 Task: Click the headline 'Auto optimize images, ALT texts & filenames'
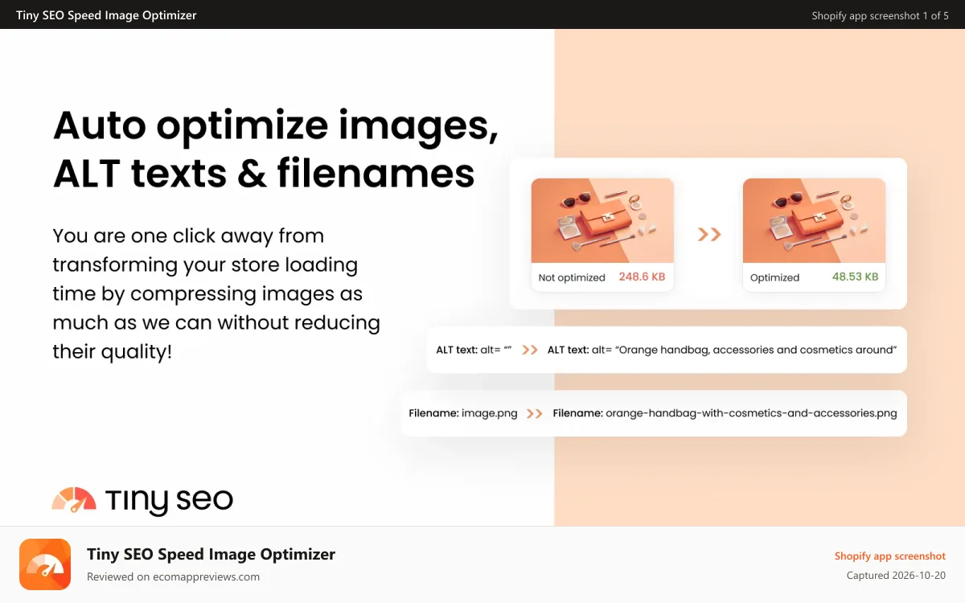[x=276, y=150]
